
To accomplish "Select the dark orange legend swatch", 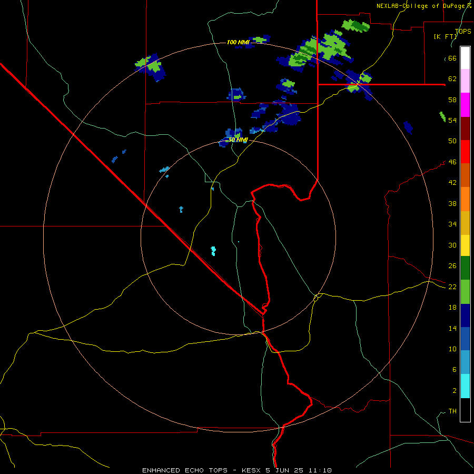I will 465,175.
